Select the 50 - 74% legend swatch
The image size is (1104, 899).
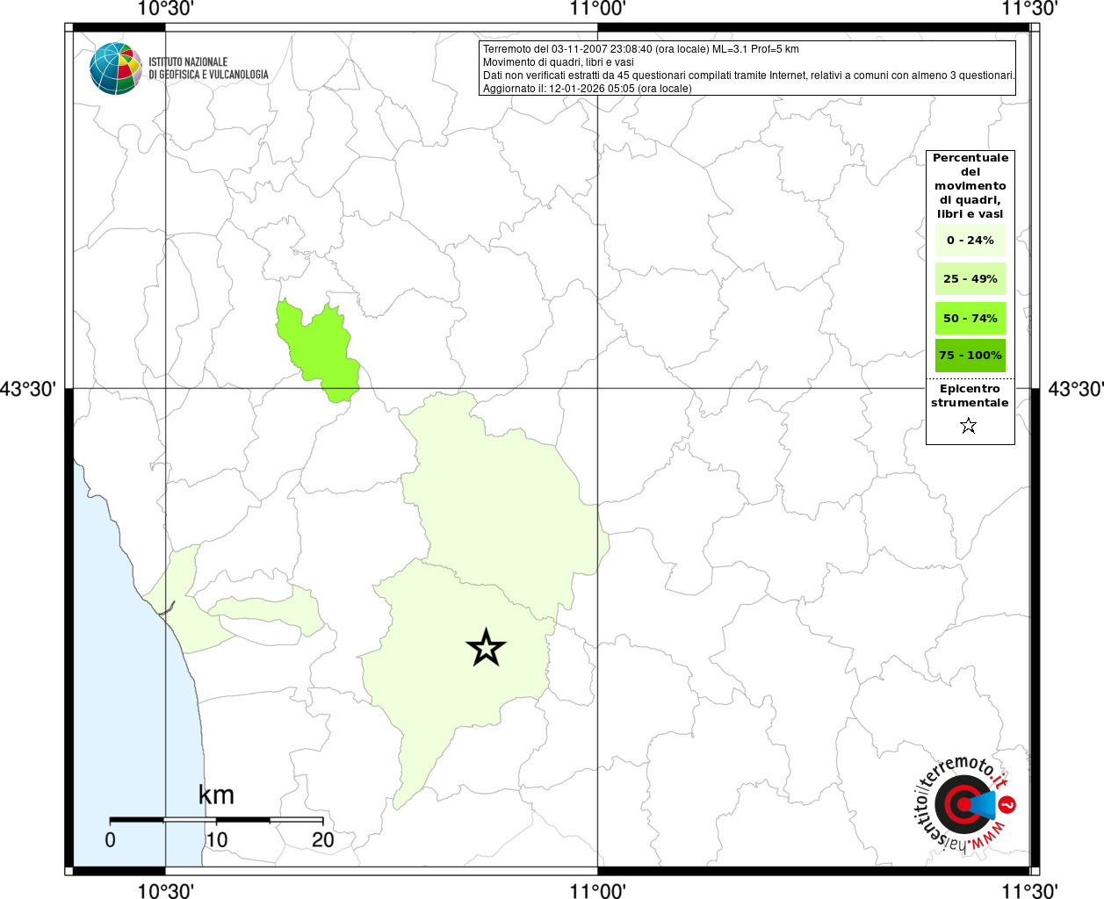(970, 318)
